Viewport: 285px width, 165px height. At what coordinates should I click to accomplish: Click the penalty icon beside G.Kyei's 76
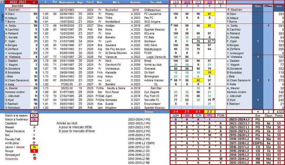[x=213, y=100]
